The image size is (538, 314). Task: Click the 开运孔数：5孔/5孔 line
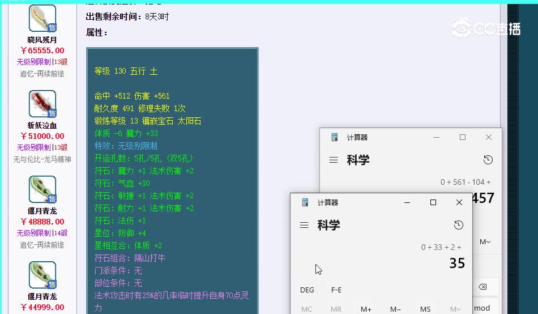[x=144, y=158]
